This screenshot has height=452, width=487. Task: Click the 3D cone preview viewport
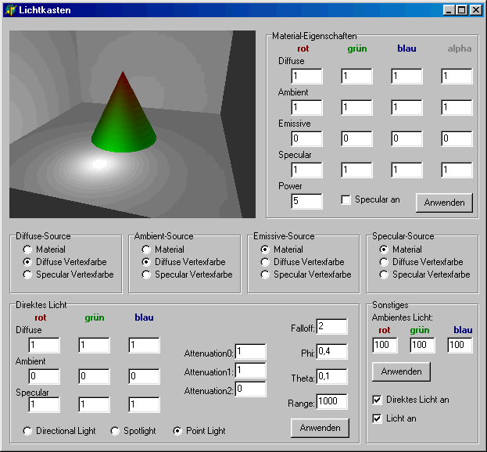click(132, 124)
